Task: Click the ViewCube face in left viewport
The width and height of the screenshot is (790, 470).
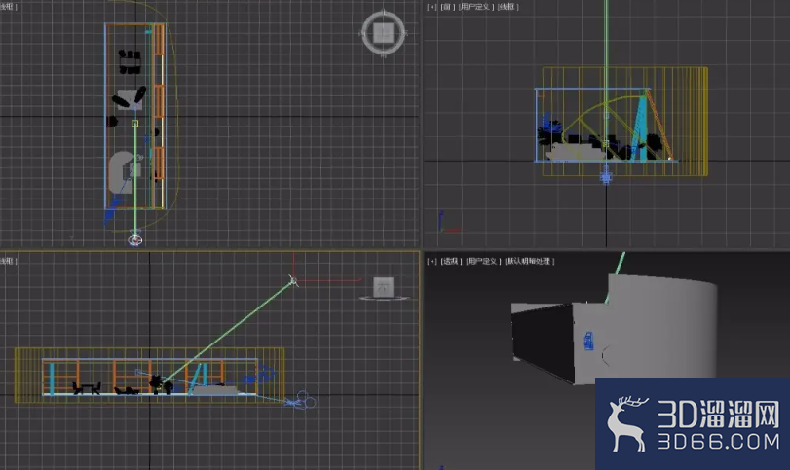Action: (383, 287)
